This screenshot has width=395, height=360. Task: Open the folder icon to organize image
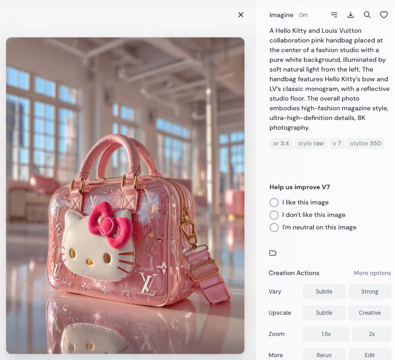point(273,253)
